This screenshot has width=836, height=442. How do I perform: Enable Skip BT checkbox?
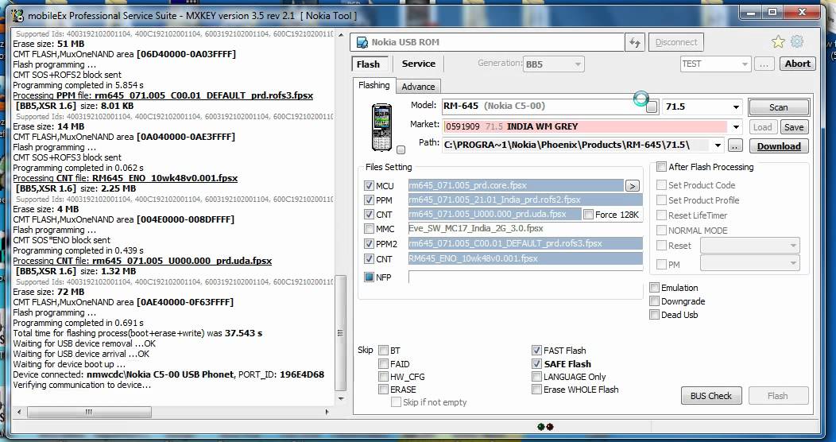pos(383,351)
